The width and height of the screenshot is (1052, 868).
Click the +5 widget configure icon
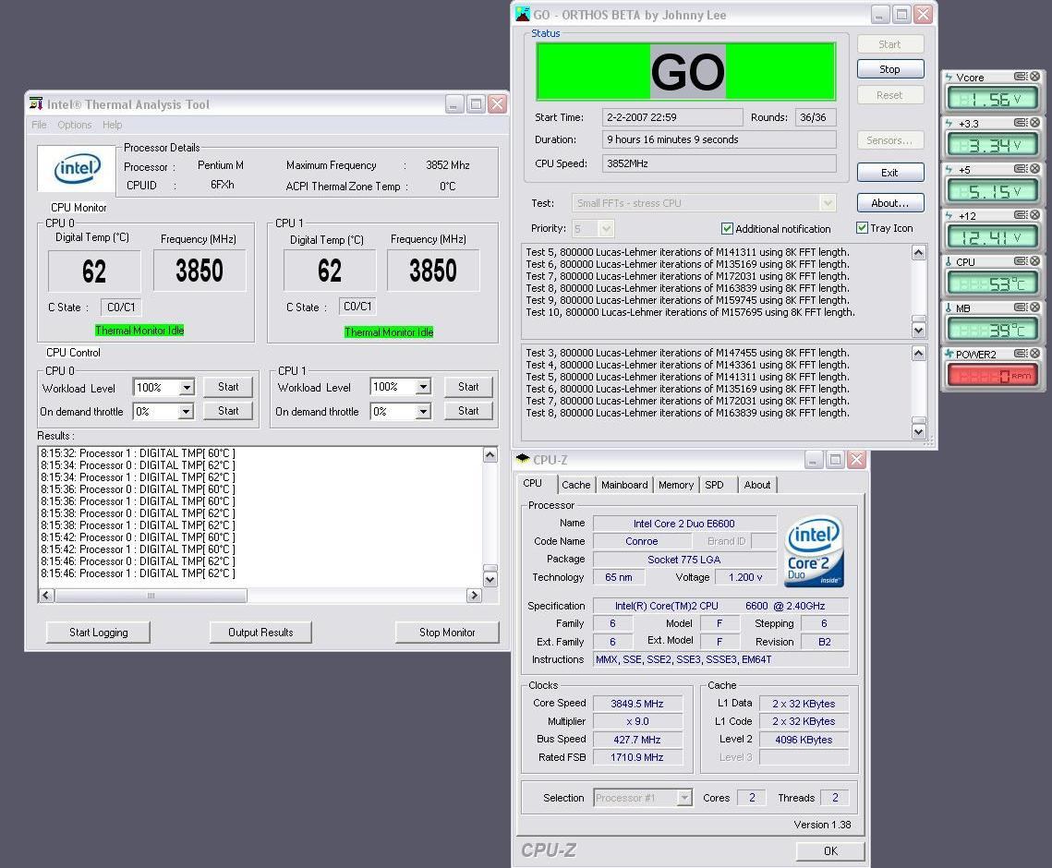tap(1021, 169)
